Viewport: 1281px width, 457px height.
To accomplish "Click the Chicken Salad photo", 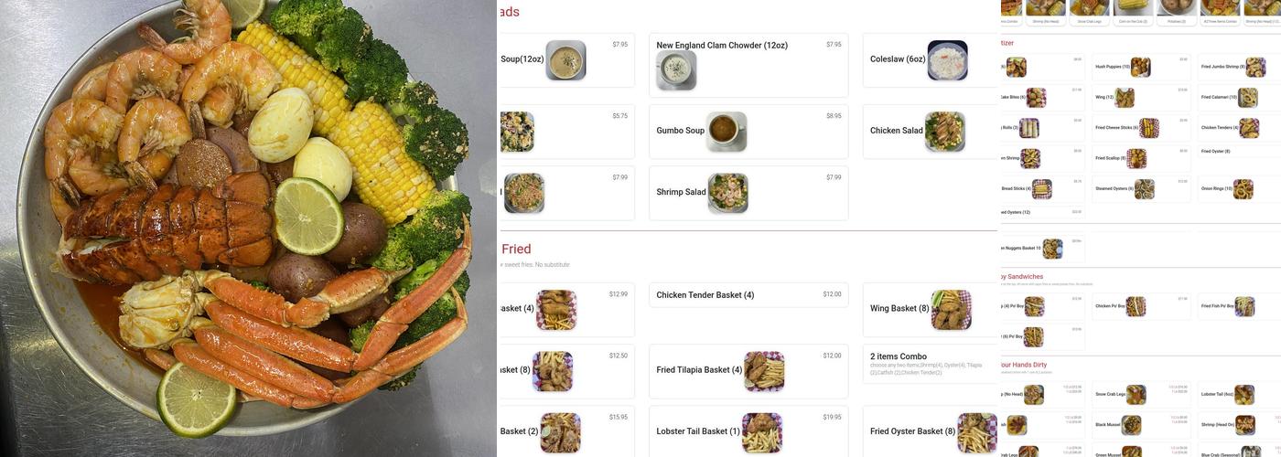I will pyautogui.click(x=945, y=132).
